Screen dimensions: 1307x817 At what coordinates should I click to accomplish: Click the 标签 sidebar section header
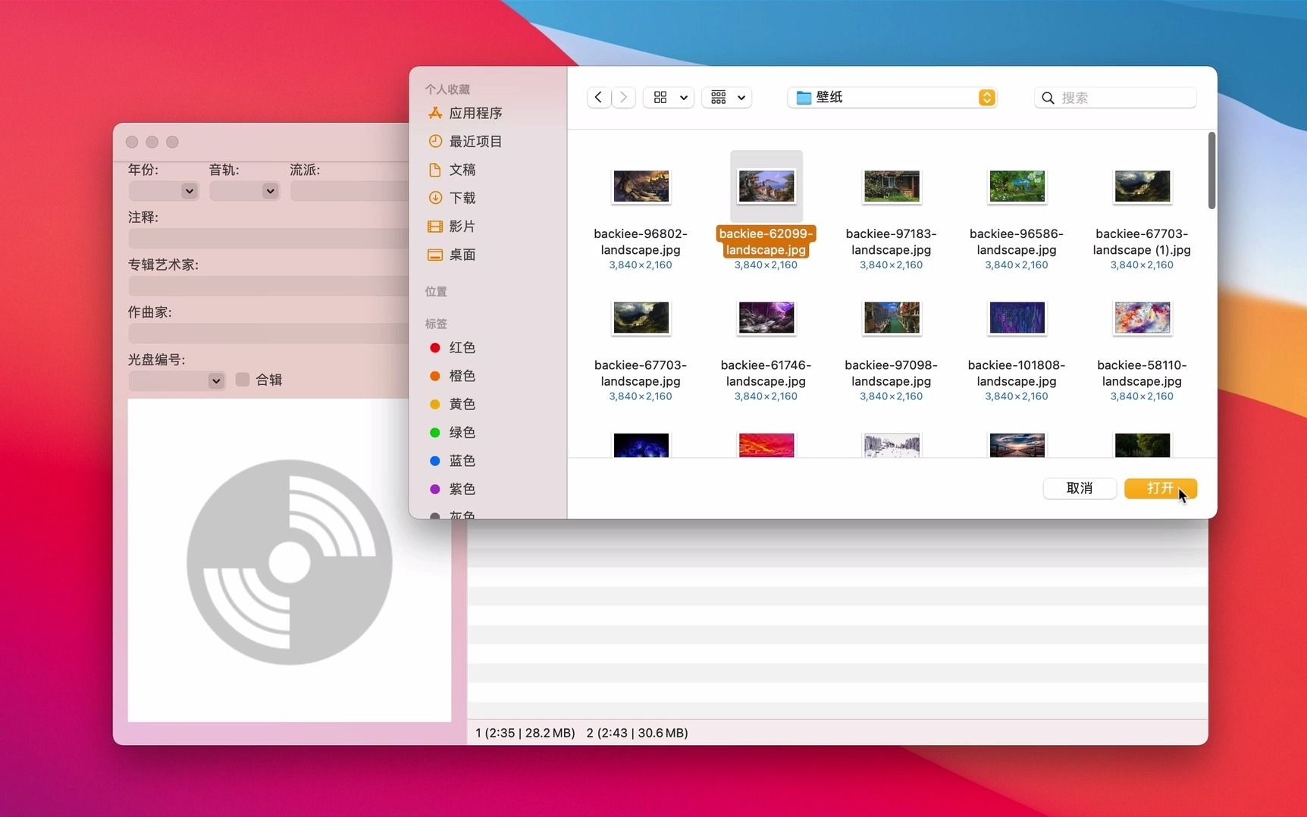(436, 324)
